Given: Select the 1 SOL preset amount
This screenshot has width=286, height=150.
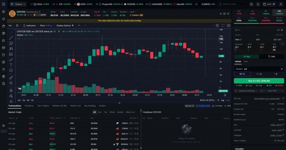Looking at the screenshot, I should point(276,74).
